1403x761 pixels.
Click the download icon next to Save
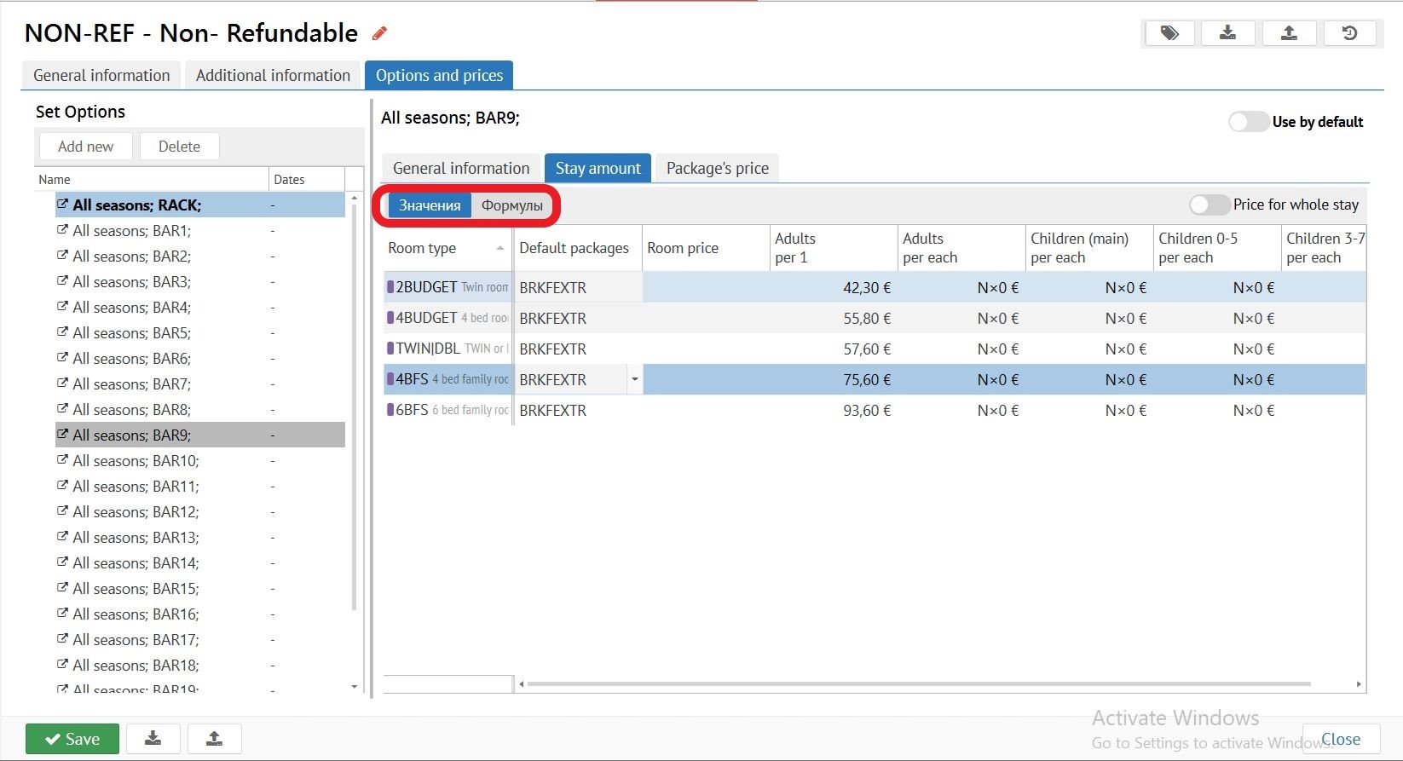point(153,739)
